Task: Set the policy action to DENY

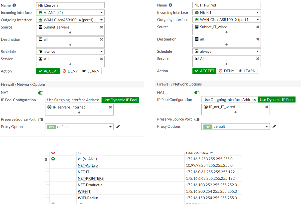Action: 70,71
